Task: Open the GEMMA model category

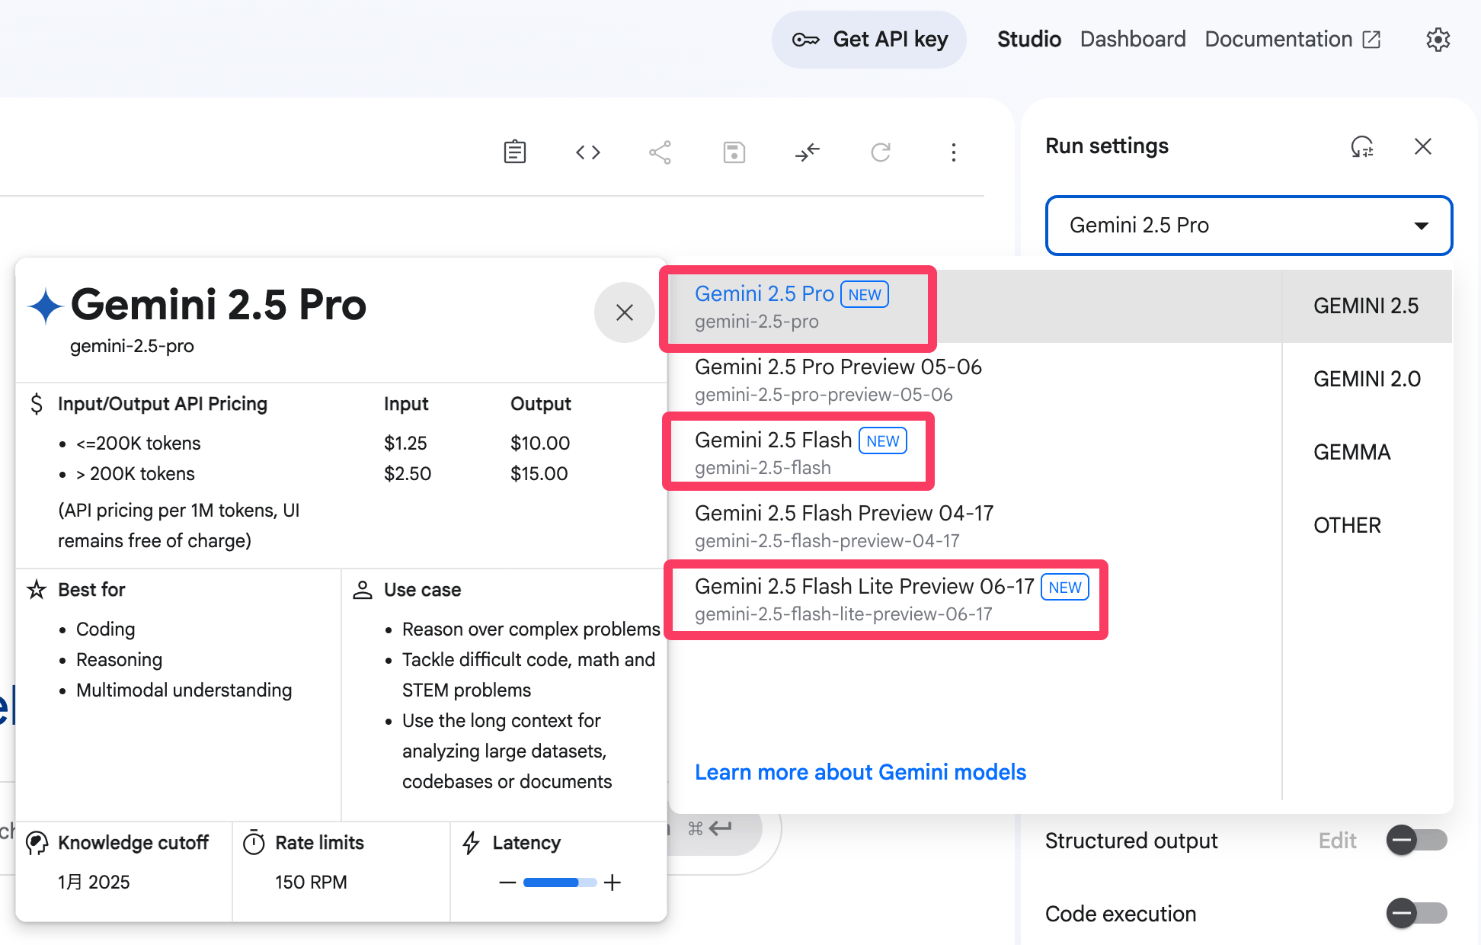Action: coord(1351,452)
